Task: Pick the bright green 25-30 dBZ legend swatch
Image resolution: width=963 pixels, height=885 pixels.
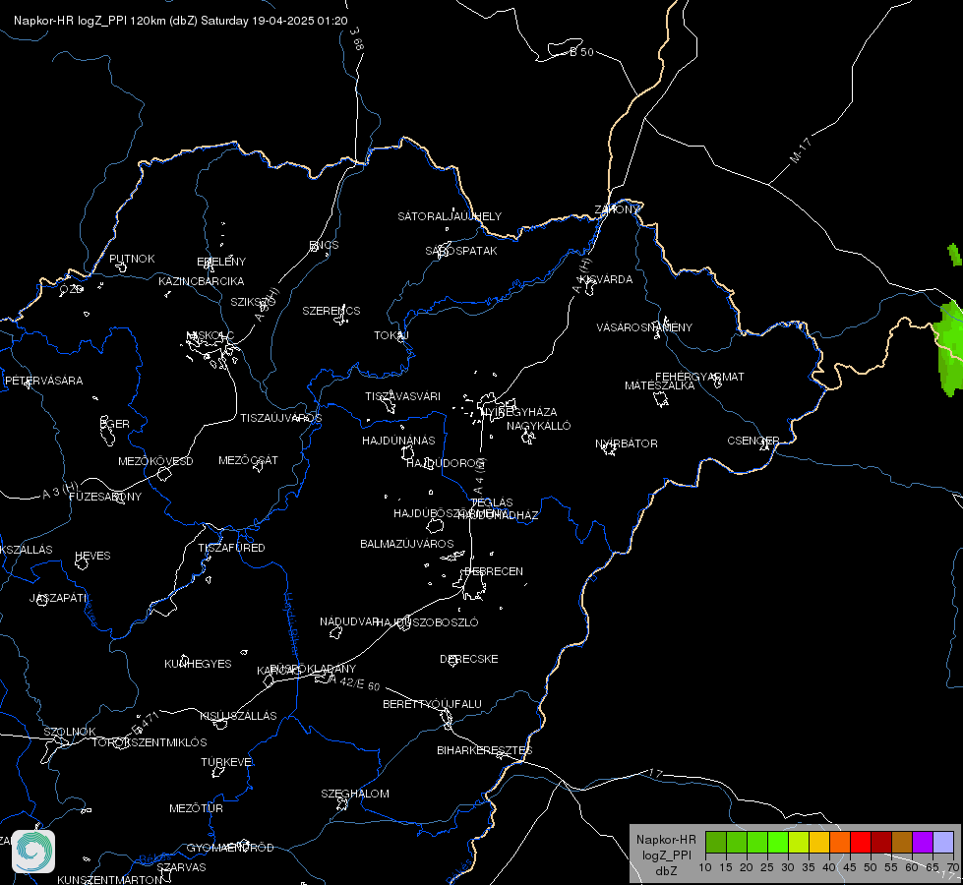Action: click(x=778, y=842)
